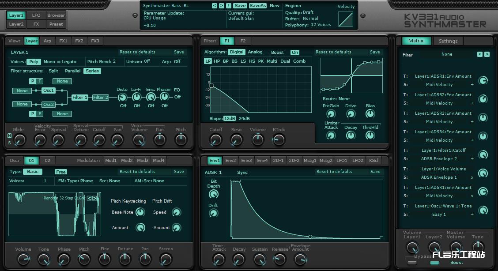
Task: Click the Bit Depth knob in ADSR 1
Action: click(213, 194)
